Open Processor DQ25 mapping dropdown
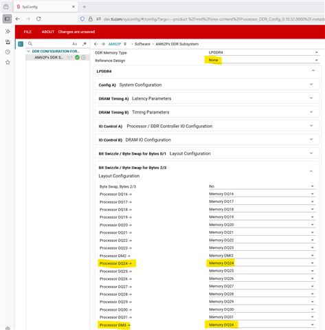Viewport: 325px width, 330px height. pos(262,271)
